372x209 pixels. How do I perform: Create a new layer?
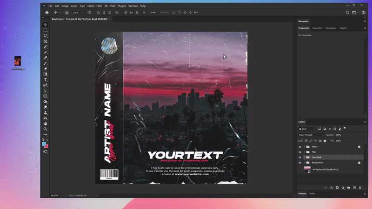pyautogui.click(x=354, y=188)
